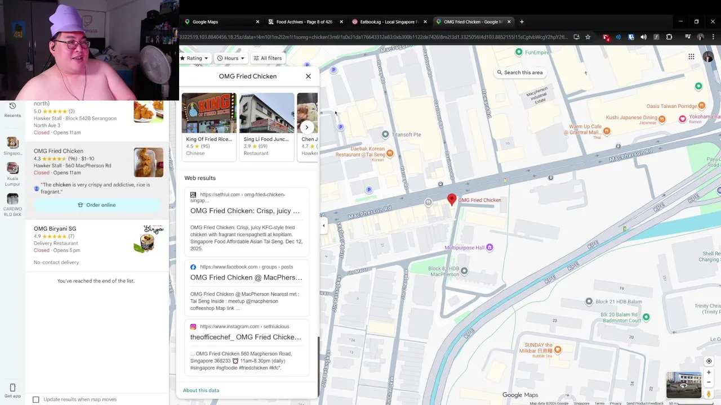Viewport: 721px width, 405px height.
Task: Click the Order online button
Action: coord(96,205)
